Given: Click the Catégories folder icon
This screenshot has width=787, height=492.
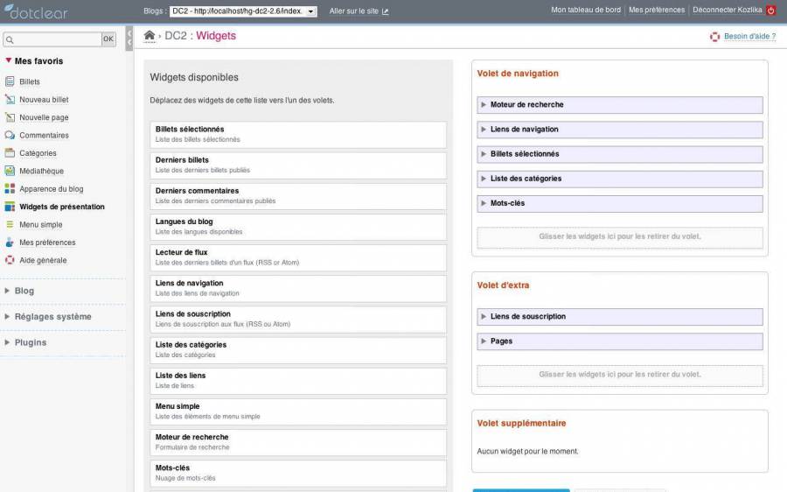Looking at the screenshot, I should point(10,153).
